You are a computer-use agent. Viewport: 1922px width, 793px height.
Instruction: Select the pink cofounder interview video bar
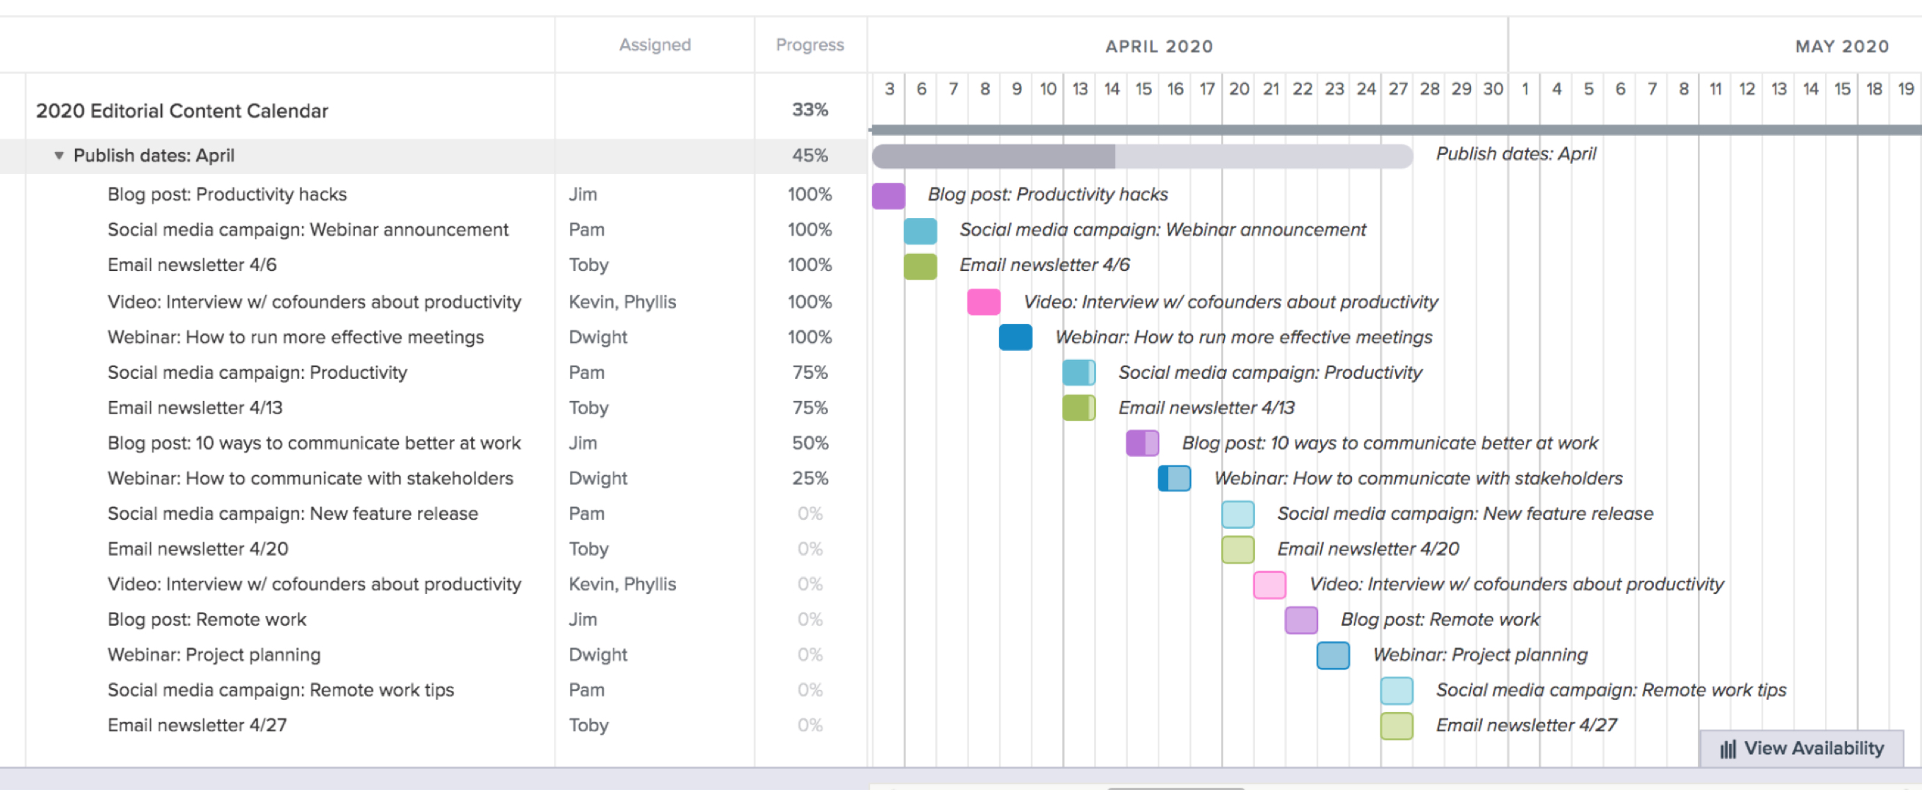tap(983, 302)
